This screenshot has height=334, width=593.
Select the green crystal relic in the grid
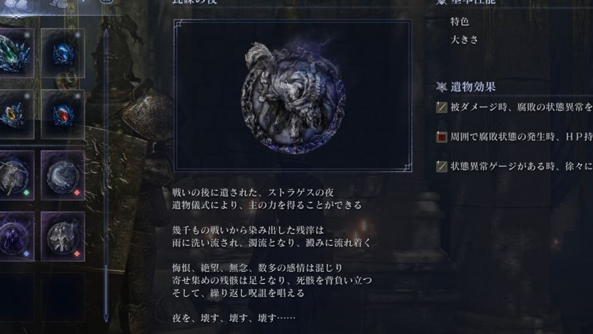click(x=15, y=53)
